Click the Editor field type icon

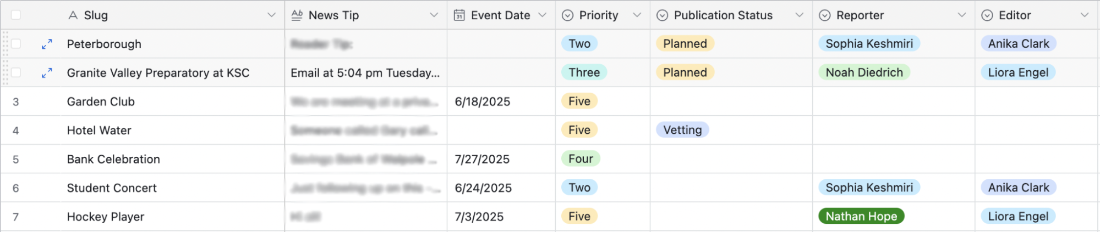tap(987, 15)
